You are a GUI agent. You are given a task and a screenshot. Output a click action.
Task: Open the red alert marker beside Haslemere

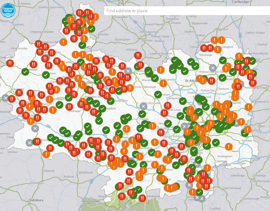click(142, 198)
